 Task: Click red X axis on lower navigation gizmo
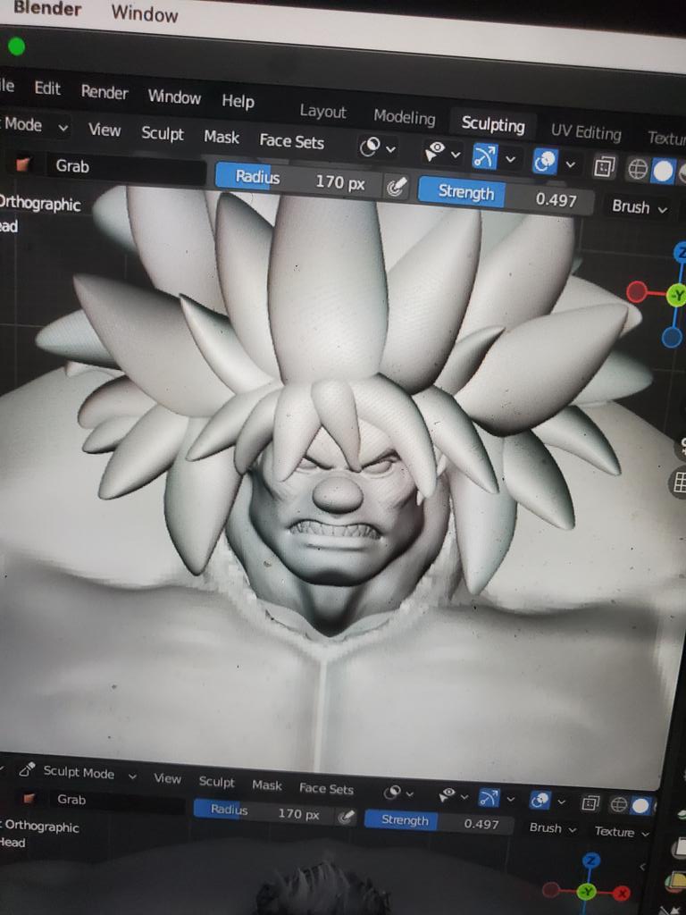point(622,893)
